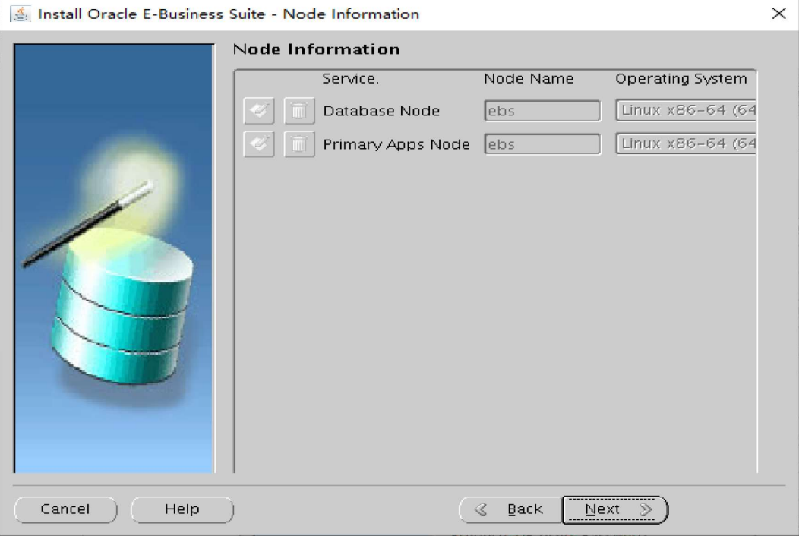Click the 'Service.' column header

351,78
